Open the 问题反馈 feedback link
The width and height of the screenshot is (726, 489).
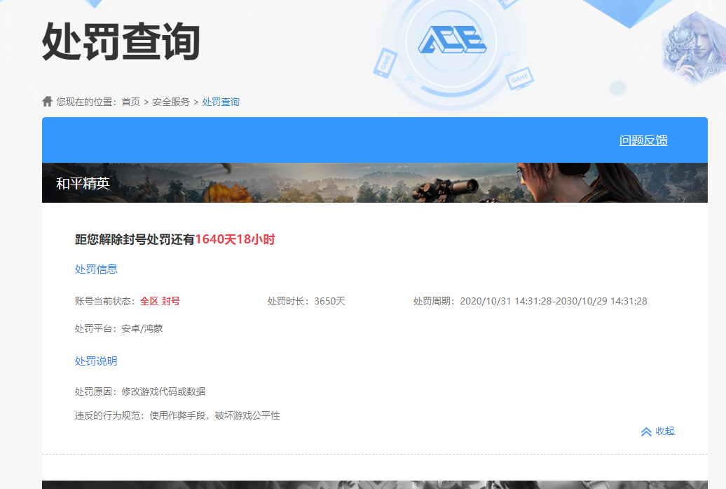pyautogui.click(x=643, y=140)
